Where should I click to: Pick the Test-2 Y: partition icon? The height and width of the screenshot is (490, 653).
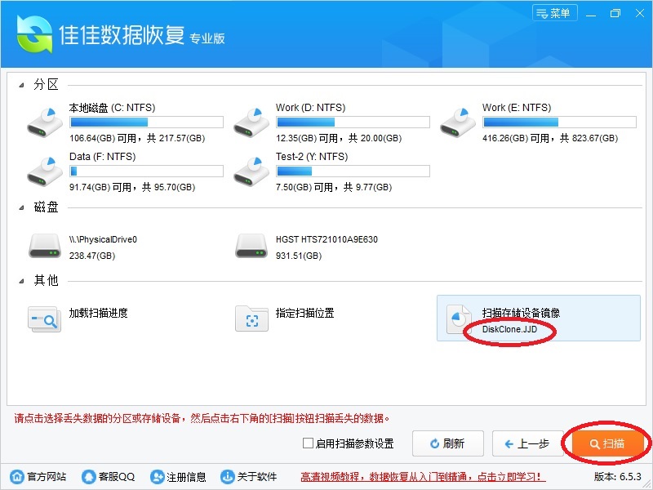tap(251, 171)
